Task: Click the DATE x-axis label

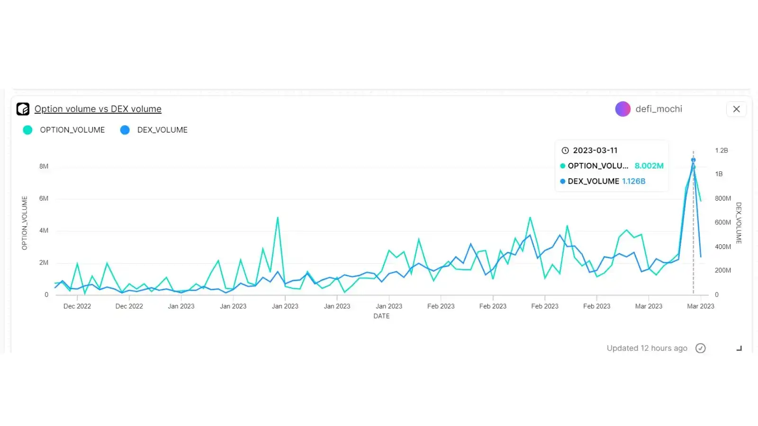Action: (381, 316)
